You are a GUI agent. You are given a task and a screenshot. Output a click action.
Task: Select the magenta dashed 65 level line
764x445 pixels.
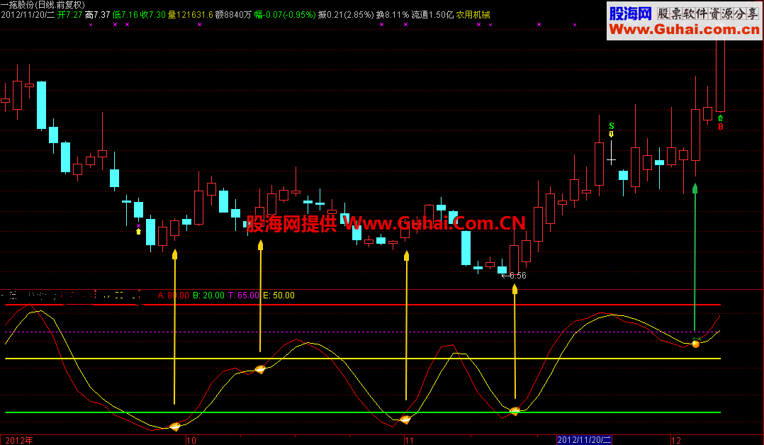coord(363,332)
